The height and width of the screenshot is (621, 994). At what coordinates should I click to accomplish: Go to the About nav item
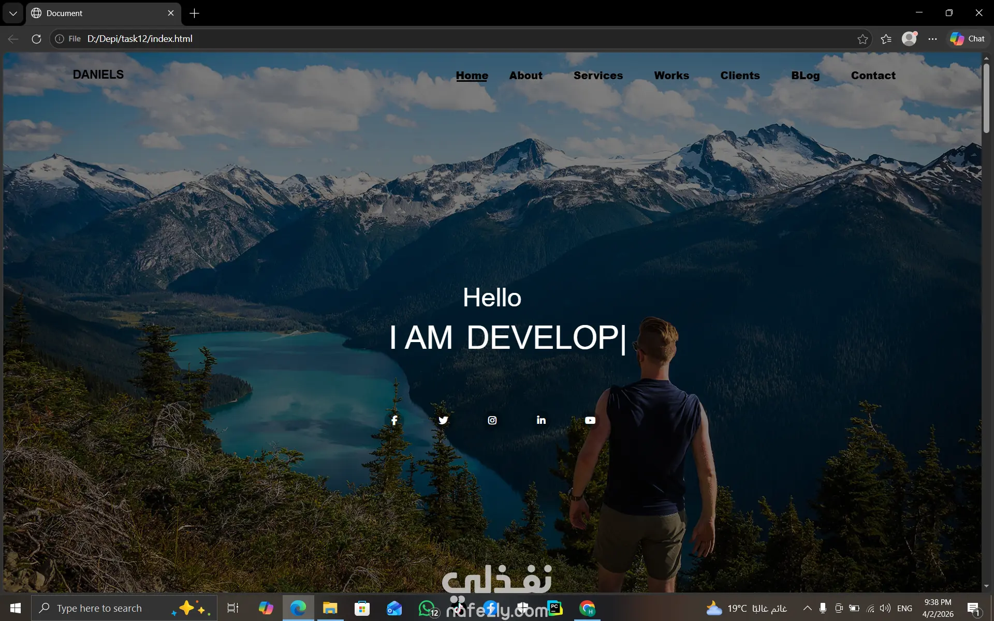click(x=525, y=76)
